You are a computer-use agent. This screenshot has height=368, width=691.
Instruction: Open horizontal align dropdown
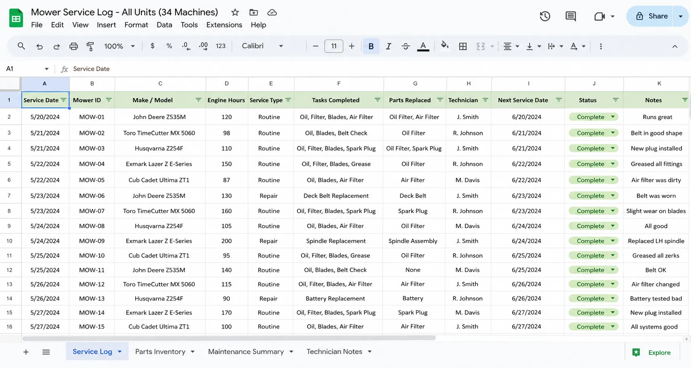(x=511, y=46)
